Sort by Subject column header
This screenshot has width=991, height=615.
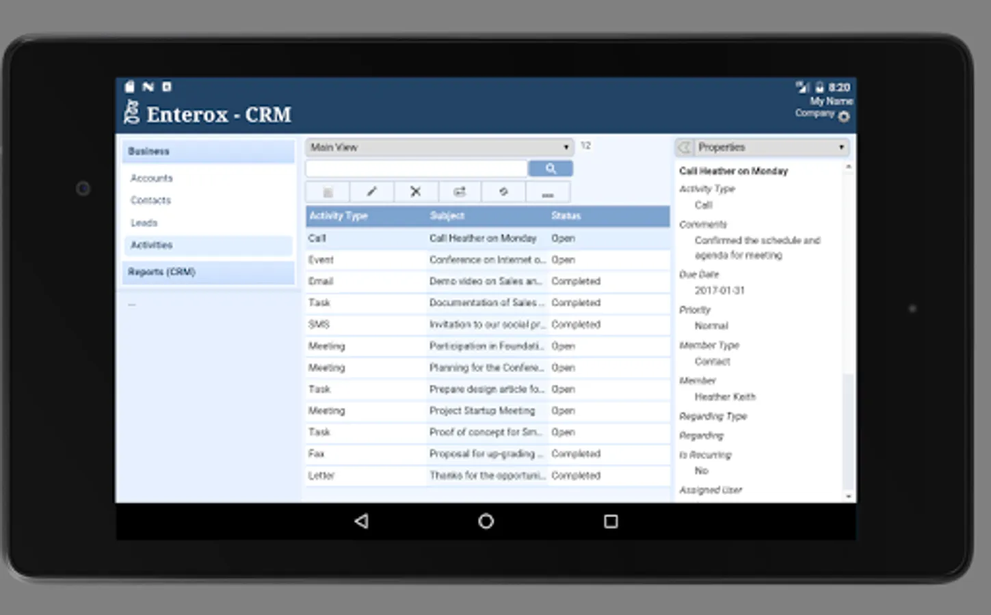pyautogui.click(x=447, y=216)
